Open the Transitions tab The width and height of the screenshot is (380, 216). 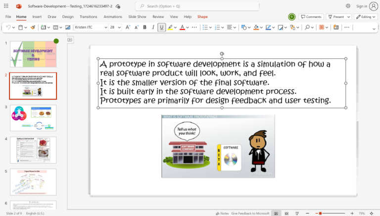(89, 17)
